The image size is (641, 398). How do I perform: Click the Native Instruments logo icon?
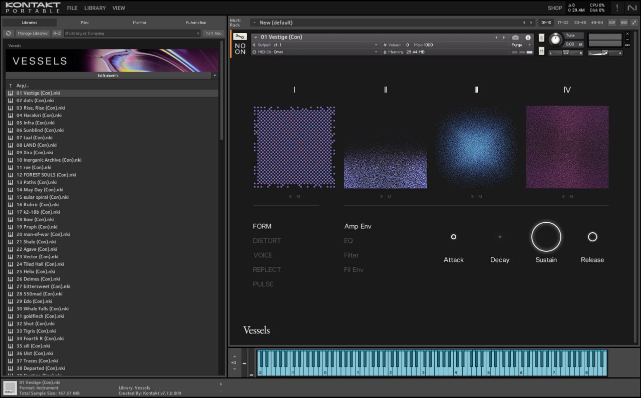click(632, 8)
